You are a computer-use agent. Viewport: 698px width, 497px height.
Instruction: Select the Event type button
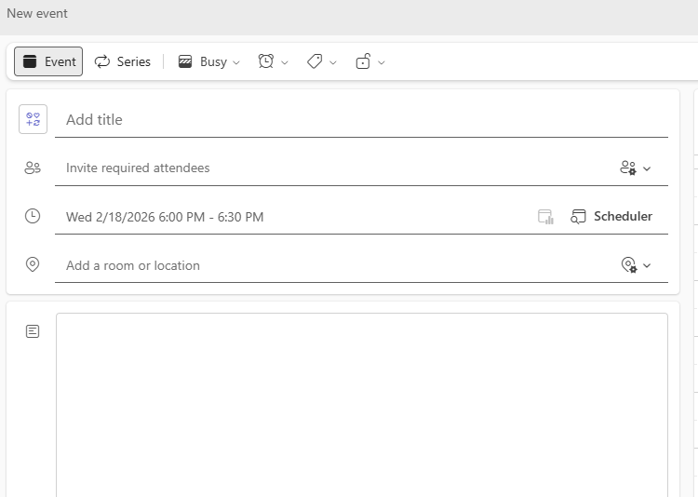click(48, 61)
